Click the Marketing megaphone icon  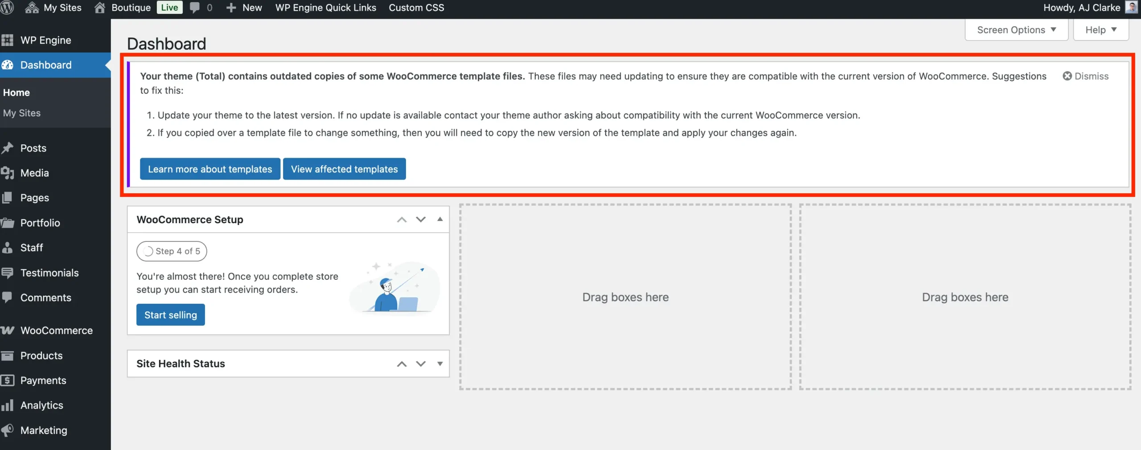pos(7,430)
